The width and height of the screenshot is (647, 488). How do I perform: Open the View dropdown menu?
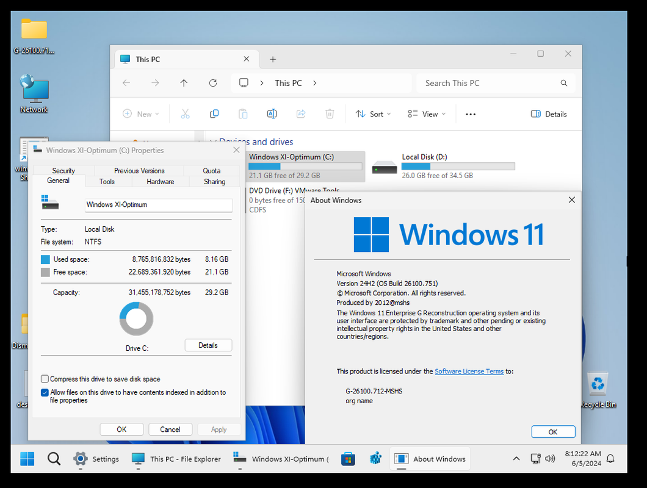[x=426, y=114]
